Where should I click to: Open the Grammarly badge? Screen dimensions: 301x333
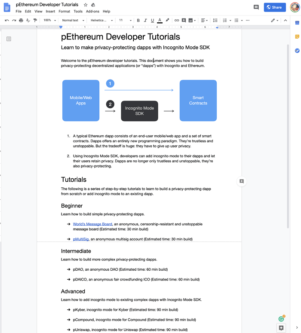pyautogui.click(x=282, y=318)
